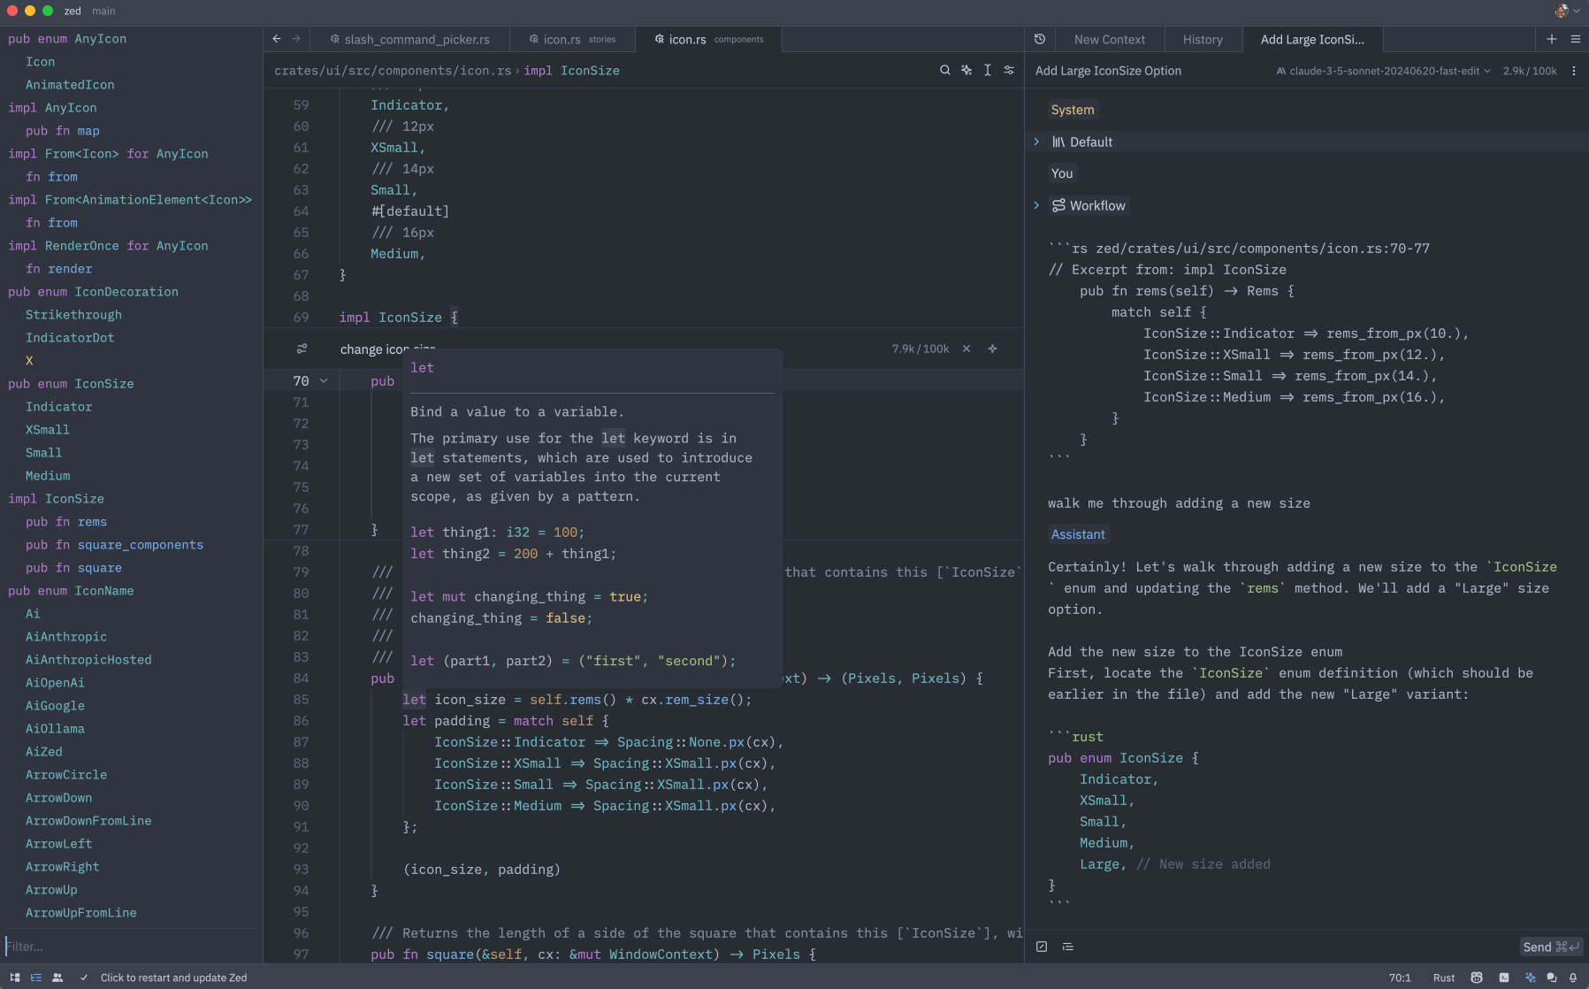This screenshot has width=1589, height=989.
Task: Open the context history clock icon
Action: [x=1040, y=40]
